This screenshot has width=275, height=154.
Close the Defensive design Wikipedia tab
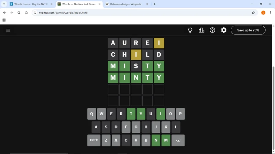pyautogui.click(x=147, y=4)
